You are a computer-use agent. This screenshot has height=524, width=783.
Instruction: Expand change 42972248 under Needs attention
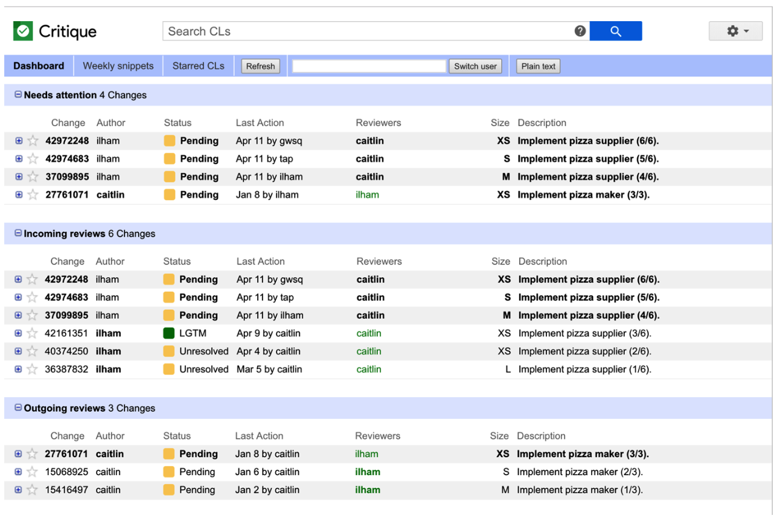[x=19, y=141]
